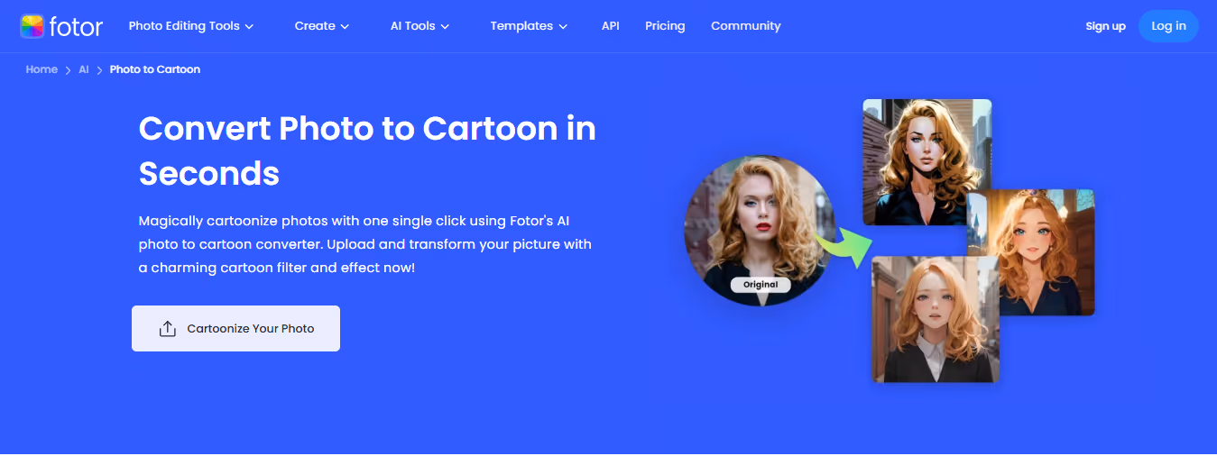Image resolution: width=1217 pixels, height=456 pixels.
Task: Click the fotor wordmark text
Action: pyautogui.click(x=77, y=27)
